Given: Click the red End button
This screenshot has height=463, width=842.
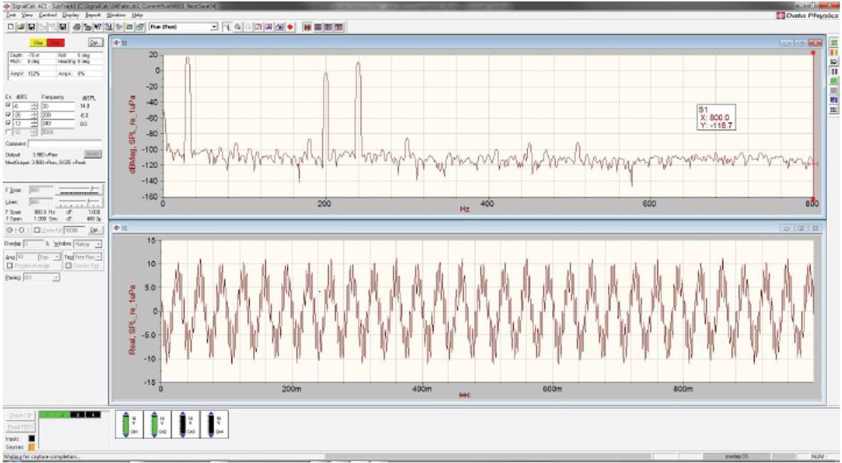Looking at the screenshot, I should pyautogui.click(x=56, y=43).
